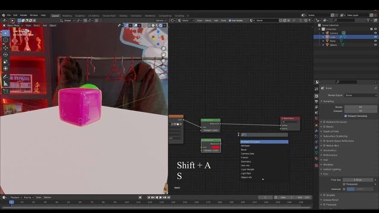This screenshot has width=379, height=213.
Task: Open the timeline Keying menu
Action: [28, 198]
